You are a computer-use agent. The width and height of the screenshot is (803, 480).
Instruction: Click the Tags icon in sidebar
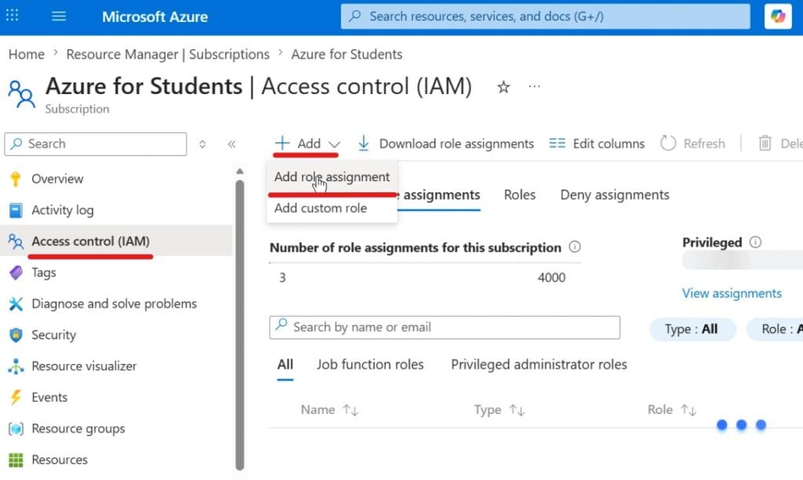pos(16,272)
